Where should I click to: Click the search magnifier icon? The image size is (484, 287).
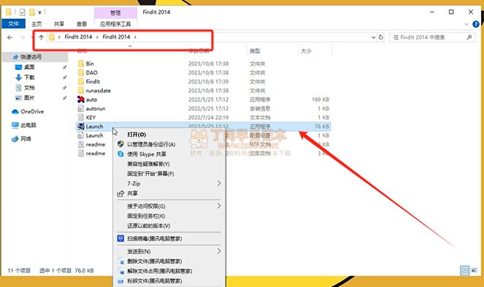click(x=469, y=37)
